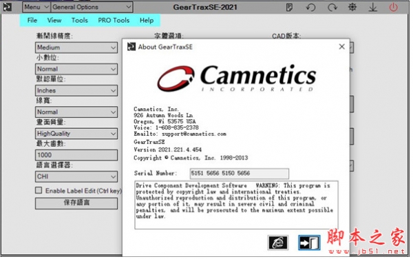Open the Help menu
The height and width of the screenshot is (259, 413).
click(147, 20)
